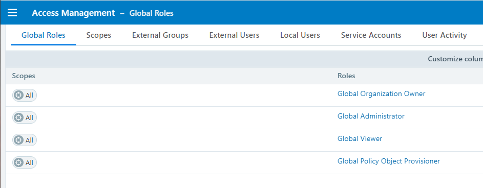483x188 pixels.
Task: Click scope target icon in Global Administrator row
Action: click(x=19, y=118)
